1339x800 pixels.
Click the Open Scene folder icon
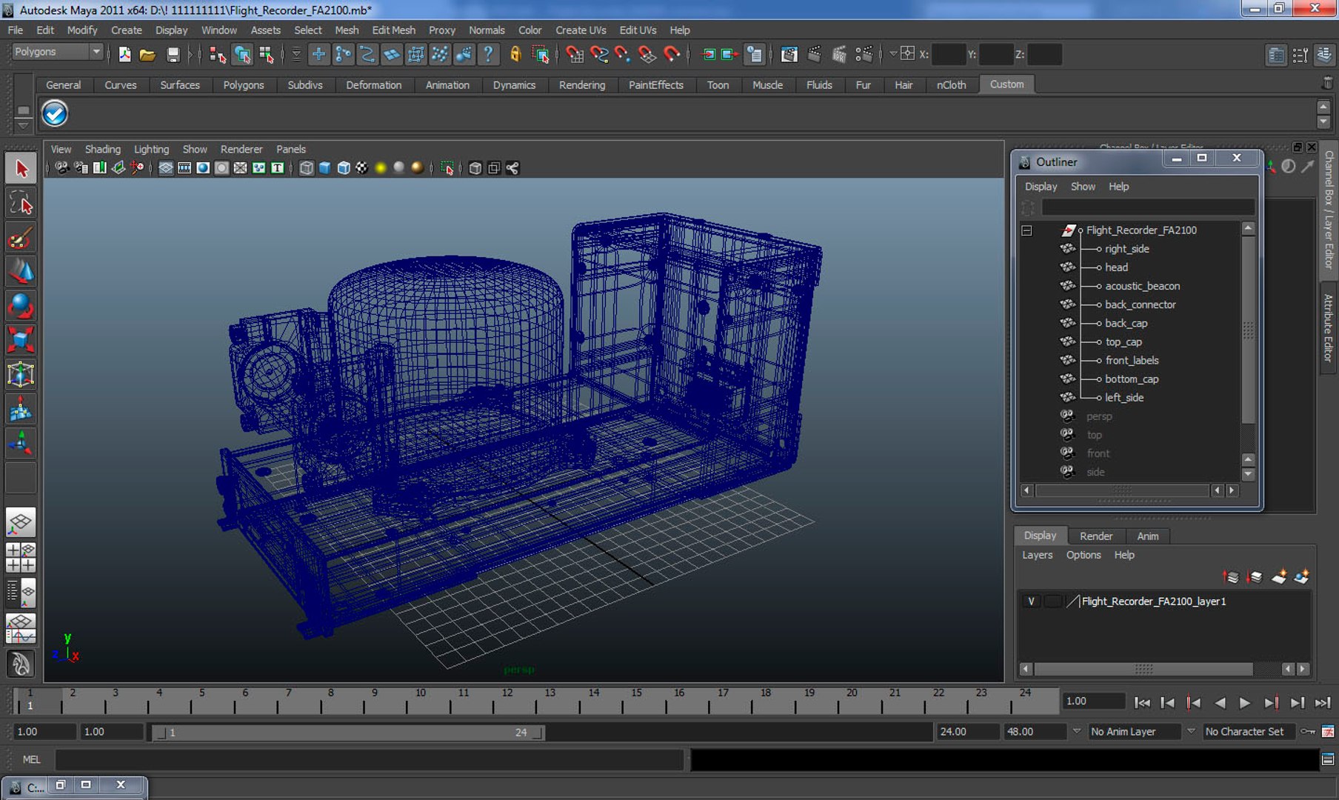pyautogui.click(x=147, y=54)
